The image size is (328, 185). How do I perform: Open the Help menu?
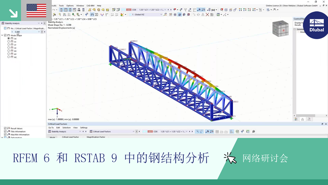click(99, 6)
